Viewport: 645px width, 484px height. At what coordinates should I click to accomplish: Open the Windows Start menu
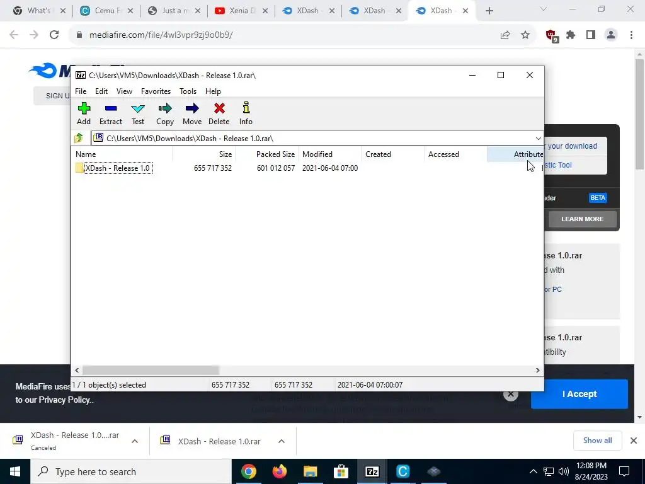15,471
